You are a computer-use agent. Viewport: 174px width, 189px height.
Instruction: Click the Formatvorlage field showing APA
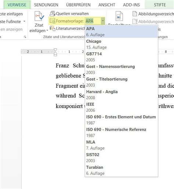click(93, 21)
